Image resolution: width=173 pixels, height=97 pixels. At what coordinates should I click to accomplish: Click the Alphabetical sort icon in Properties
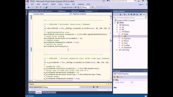pyautogui.click(x=118, y=77)
